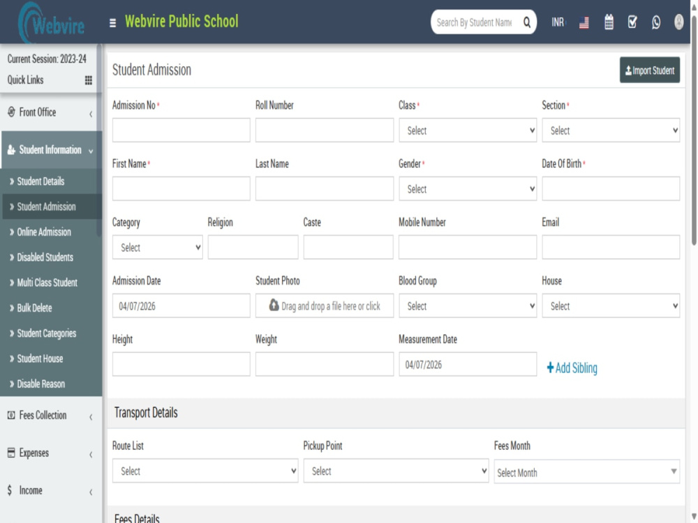Open the Category dropdown

point(158,248)
